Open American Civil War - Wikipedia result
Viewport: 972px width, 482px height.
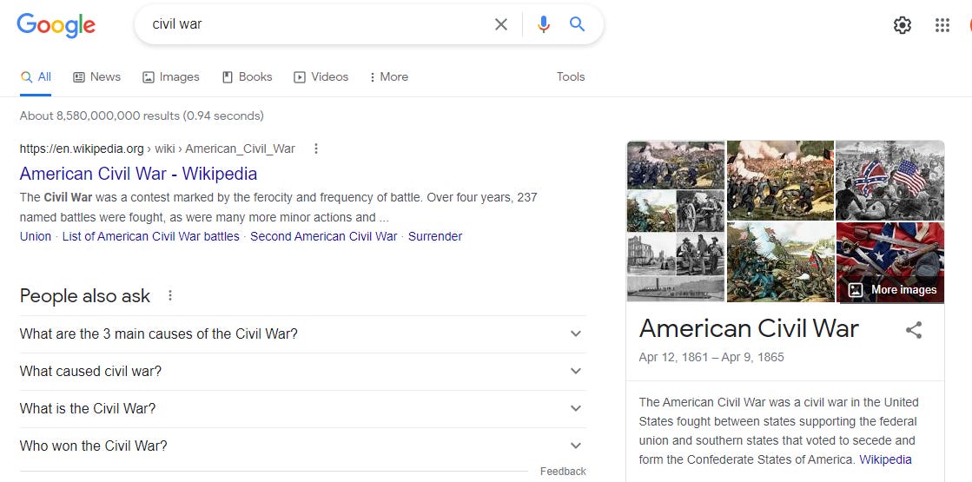(138, 174)
